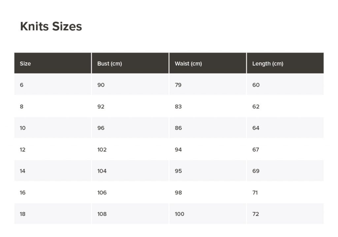
Task: Click waist value 100 in size 18 row
Action: [180, 214]
